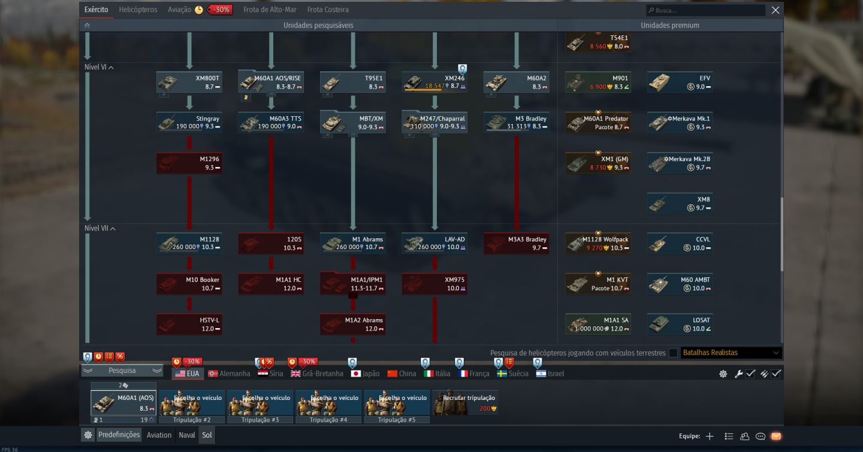Toggle helicopter research with ground vehicles checkbox
This screenshot has height=452, width=863.
click(673, 353)
